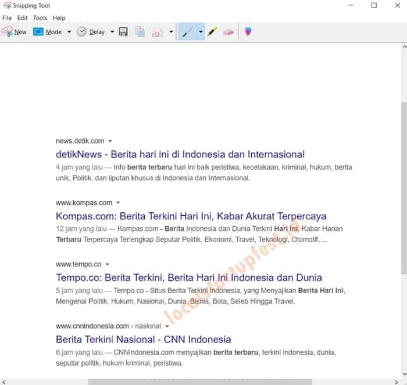Click the www.tempo.co URL text

78,264
